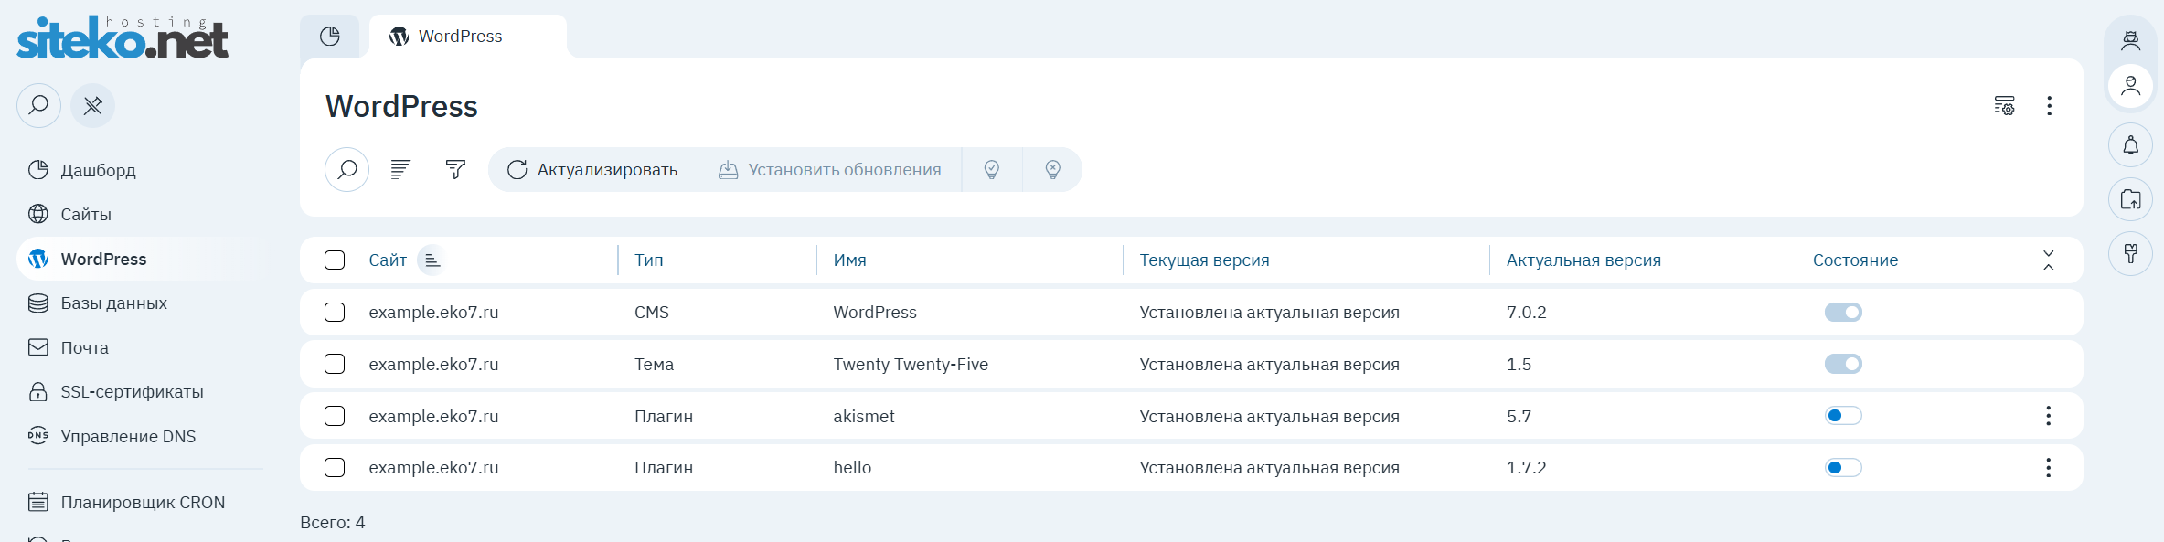This screenshot has height=542, width=2164.
Task: Toggle the hello plugin state switch
Action: (1843, 467)
